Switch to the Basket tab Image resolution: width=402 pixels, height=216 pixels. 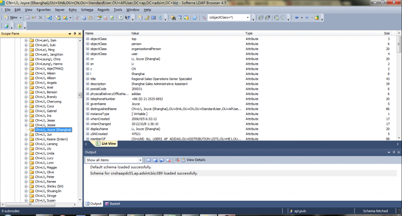coord(113,204)
